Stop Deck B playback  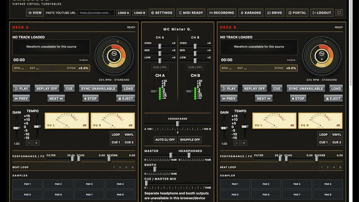[298, 98]
